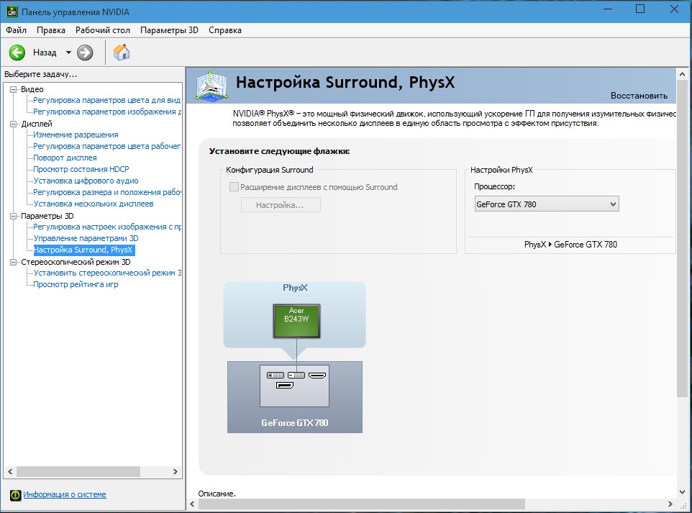Image resolution: width=692 pixels, height=513 pixels.
Task: Open the Параметры 3D menu
Action: click(169, 30)
